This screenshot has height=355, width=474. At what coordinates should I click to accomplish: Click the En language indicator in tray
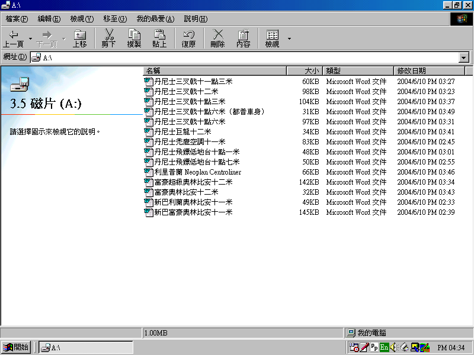tap(384, 347)
